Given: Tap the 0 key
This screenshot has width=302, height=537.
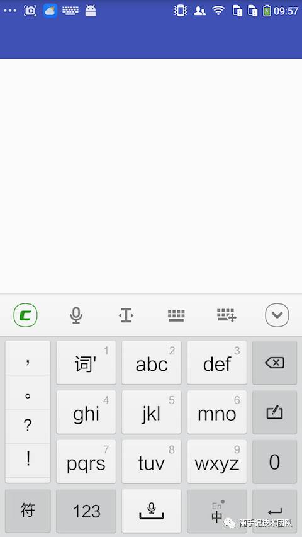Looking at the screenshot, I should coord(274,461).
